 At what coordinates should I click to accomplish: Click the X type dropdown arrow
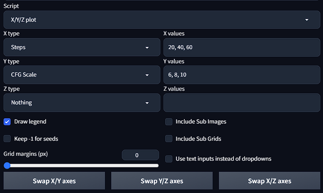(147, 47)
